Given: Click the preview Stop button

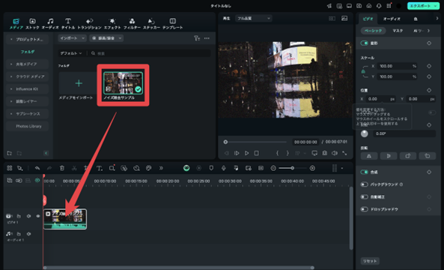Looking at the screenshot, I should click(256, 153).
